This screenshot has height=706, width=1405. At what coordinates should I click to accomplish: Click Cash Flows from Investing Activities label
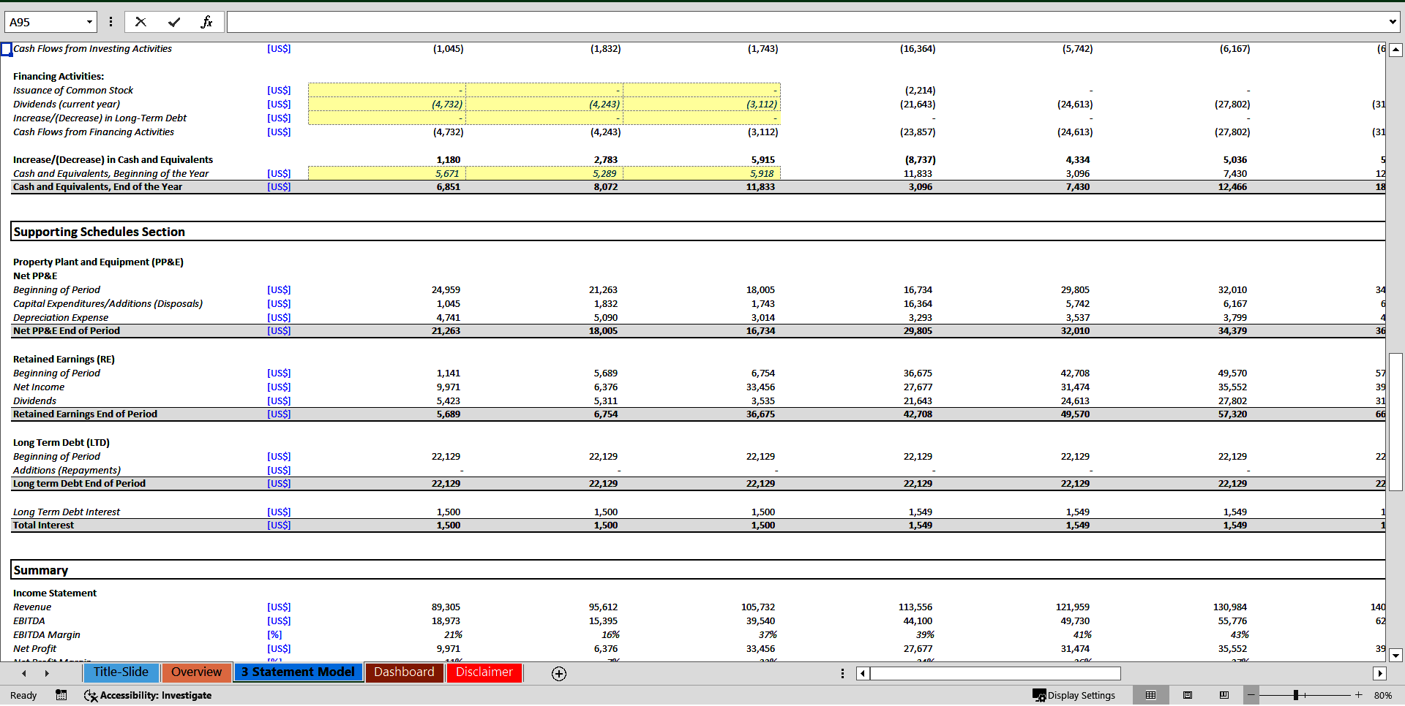pyautogui.click(x=92, y=48)
